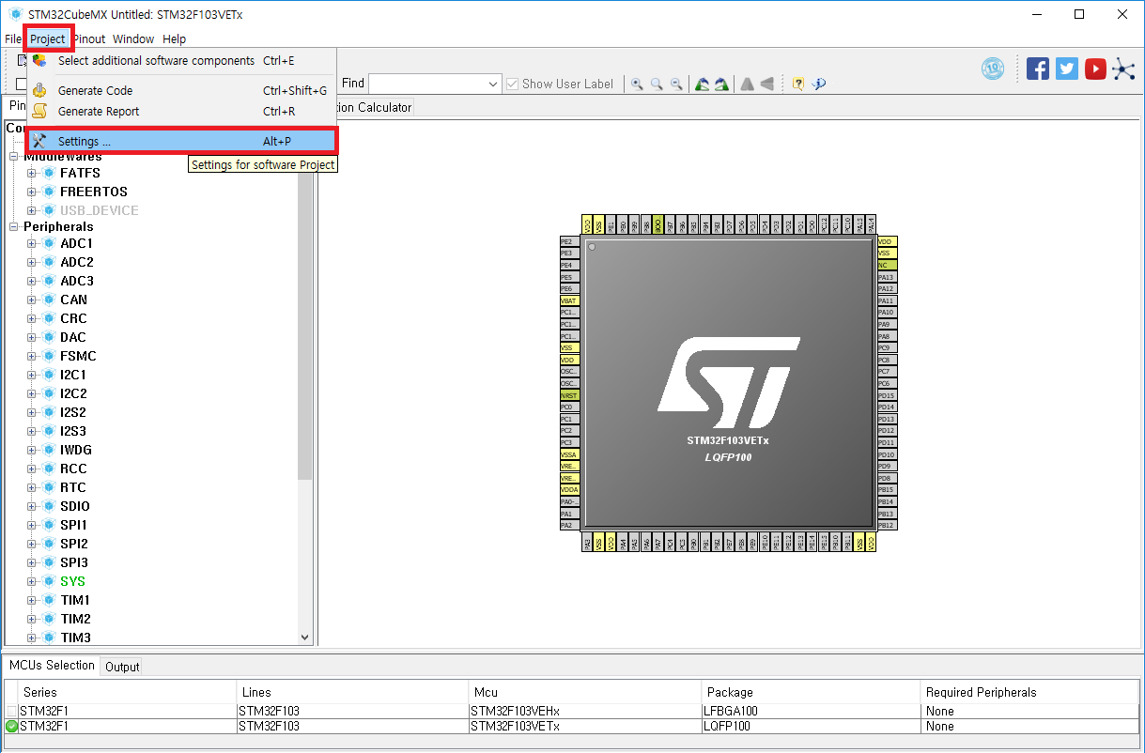1145x753 pixels.
Task: Click the Project menu
Action: (x=48, y=38)
